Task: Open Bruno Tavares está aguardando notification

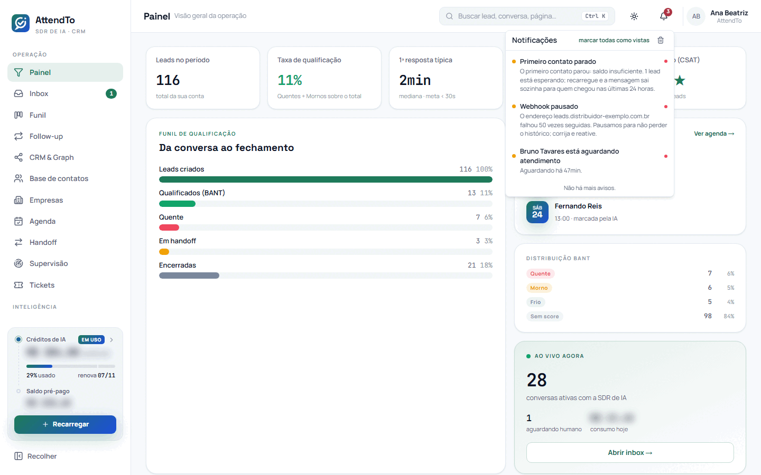Action: (590, 160)
